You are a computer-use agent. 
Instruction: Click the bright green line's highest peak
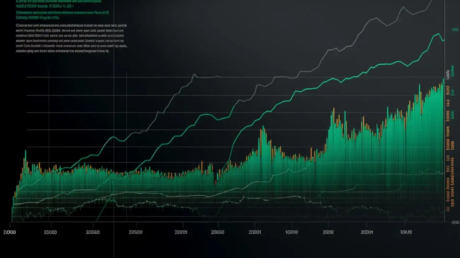click(x=439, y=34)
